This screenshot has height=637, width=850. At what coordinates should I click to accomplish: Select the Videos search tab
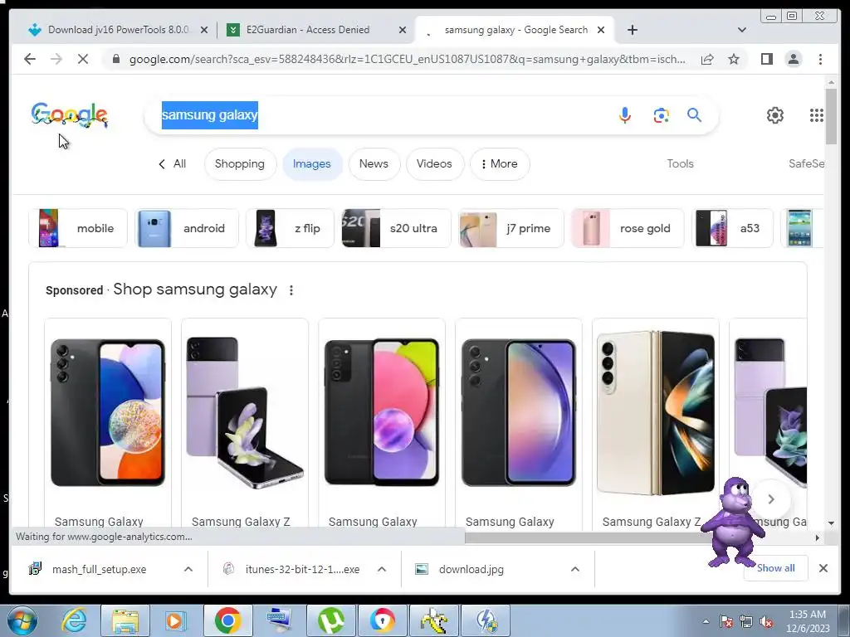click(x=433, y=163)
